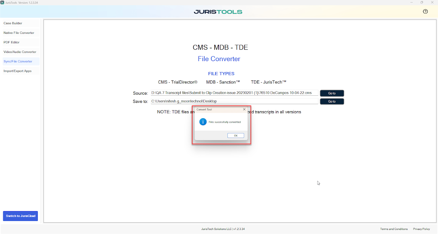The height and width of the screenshot is (234, 438).
Task: Go to Video/Audio Converter
Action: [x=21, y=52]
